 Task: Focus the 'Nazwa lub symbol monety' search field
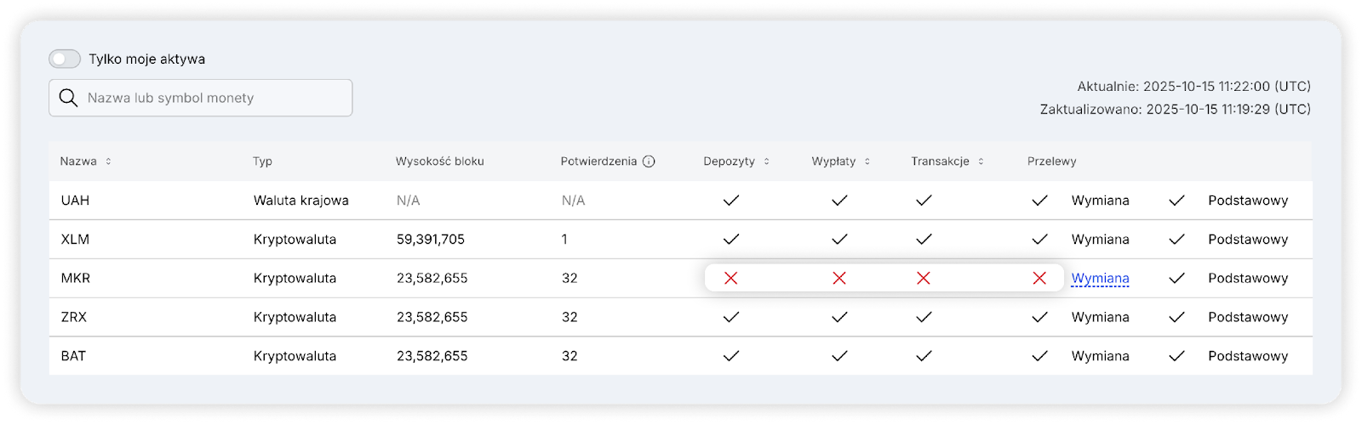(x=213, y=98)
